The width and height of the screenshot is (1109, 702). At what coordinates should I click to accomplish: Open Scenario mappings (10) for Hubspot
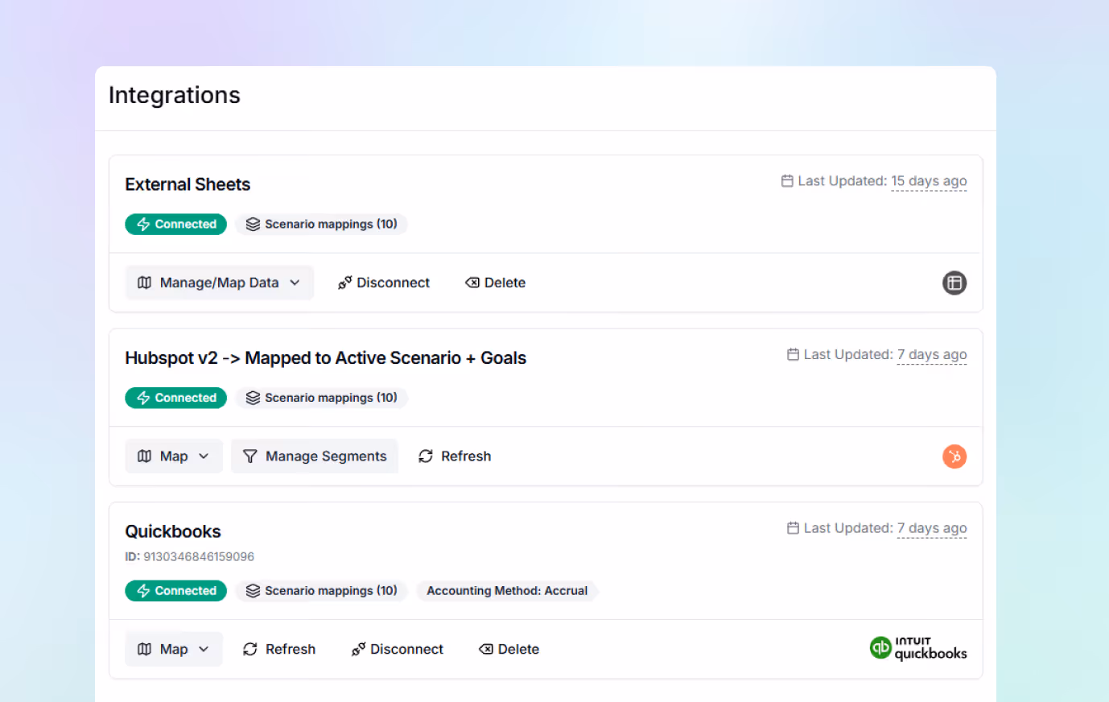click(322, 398)
